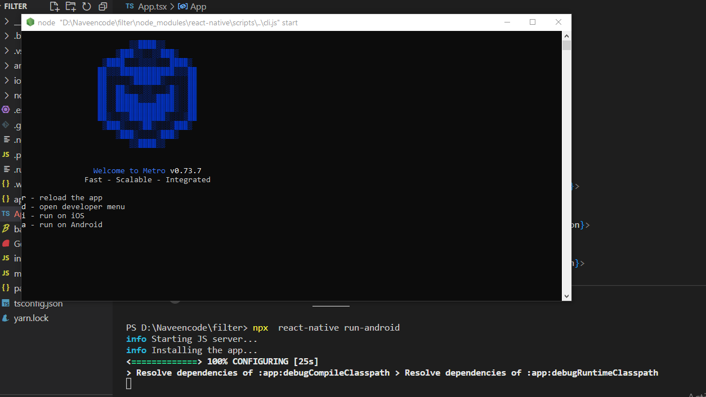
Task: Click the 'a - run on Android' line
Action: point(62,225)
